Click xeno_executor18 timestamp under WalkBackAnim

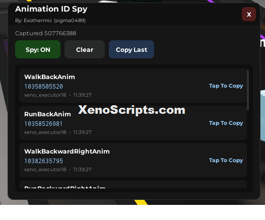coord(58,95)
